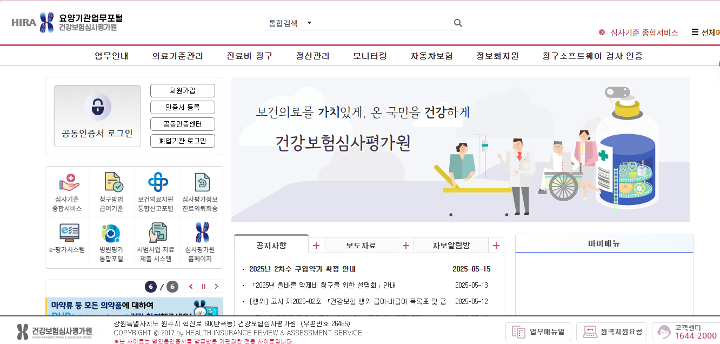Select the 공지사항 tab
The width and height of the screenshot is (720, 344).
[x=271, y=245]
